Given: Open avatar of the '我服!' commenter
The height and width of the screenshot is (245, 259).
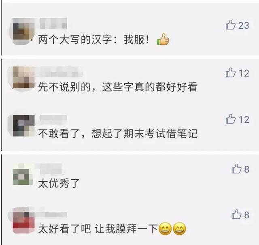Looking at the screenshot, I should 23,31.
